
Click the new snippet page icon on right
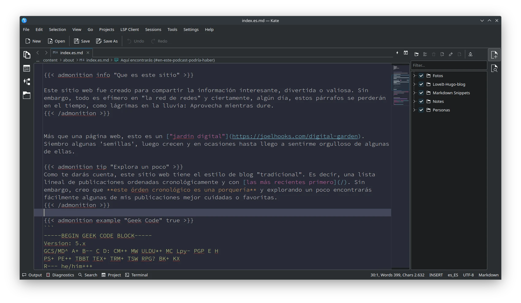click(494, 55)
